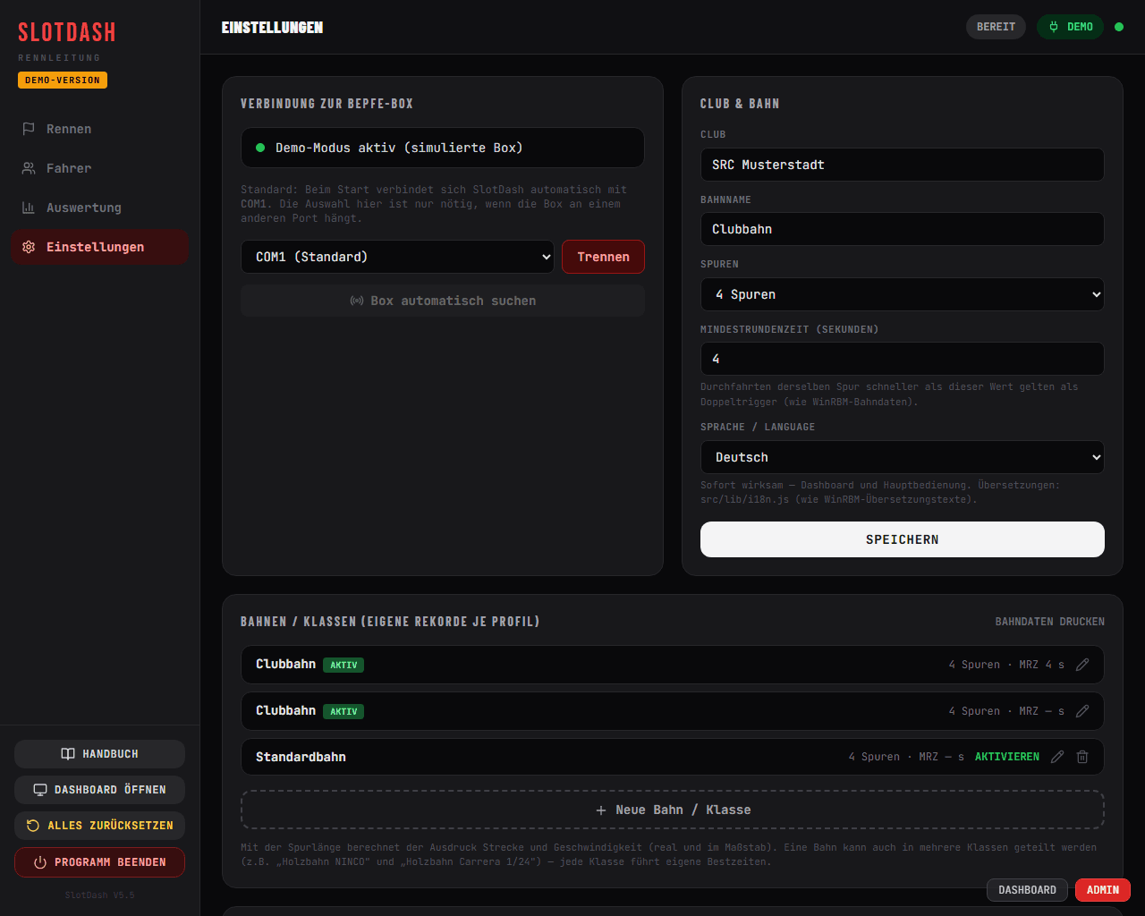Go to the Auswertung menu item
This screenshot has width=1145, height=916.
tap(99, 208)
